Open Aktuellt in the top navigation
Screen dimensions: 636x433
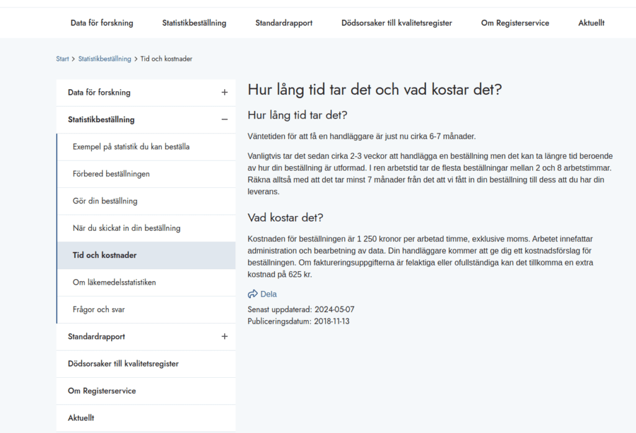(591, 23)
